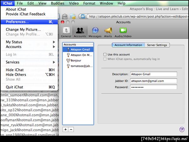Open the View menu
Image resolution: width=189 pixels, height=142 pixels.
(43, 3)
